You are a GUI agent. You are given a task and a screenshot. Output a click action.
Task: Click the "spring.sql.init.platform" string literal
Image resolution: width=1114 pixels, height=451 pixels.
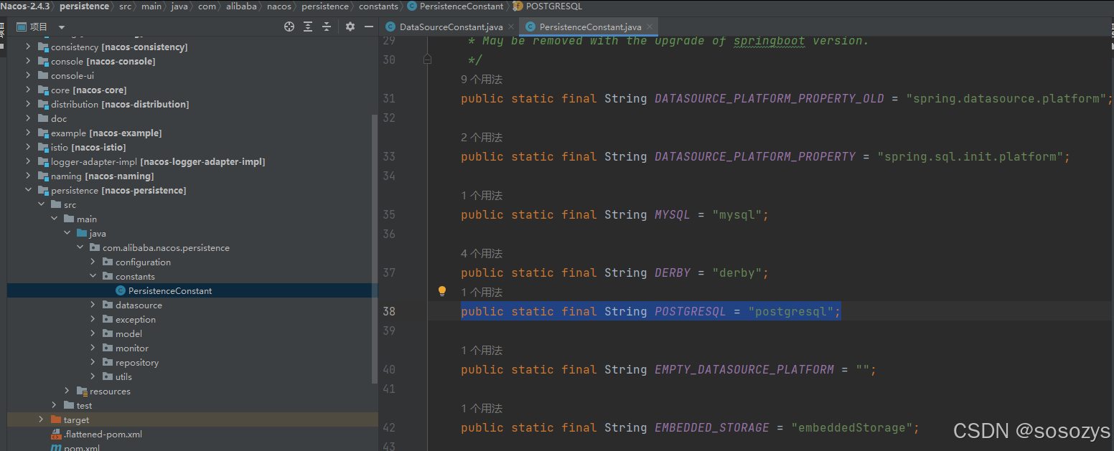coord(970,156)
